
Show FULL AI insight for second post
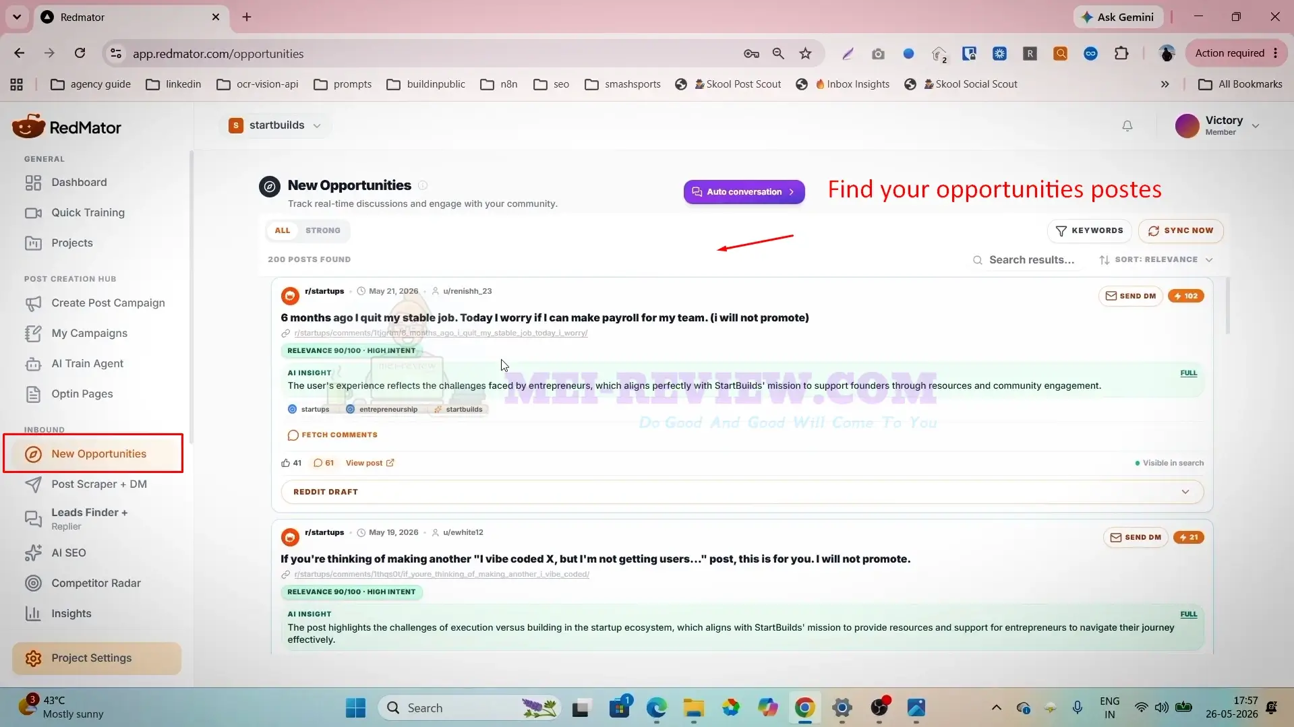tap(1188, 614)
